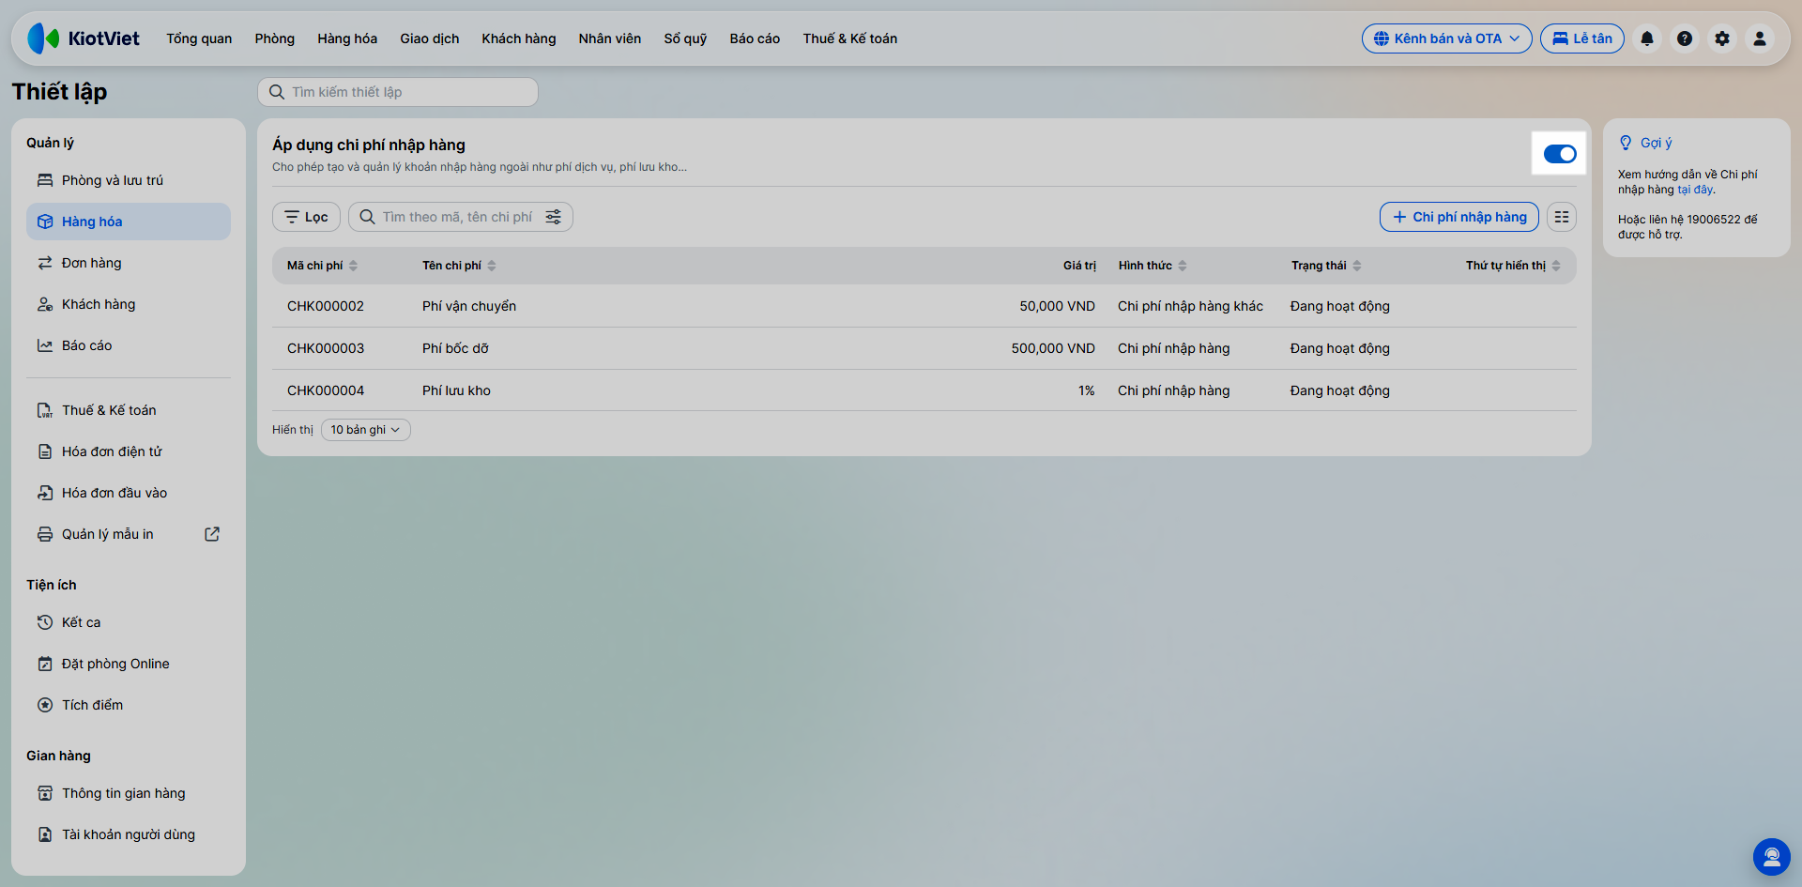Click the Hóa đơn điện tử document icon
The height and width of the screenshot is (887, 1802).
[x=45, y=451]
